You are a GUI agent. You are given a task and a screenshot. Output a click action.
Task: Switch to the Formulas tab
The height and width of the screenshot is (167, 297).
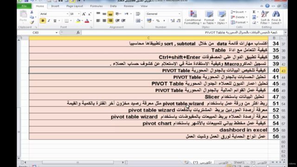click(x=97, y=6)
